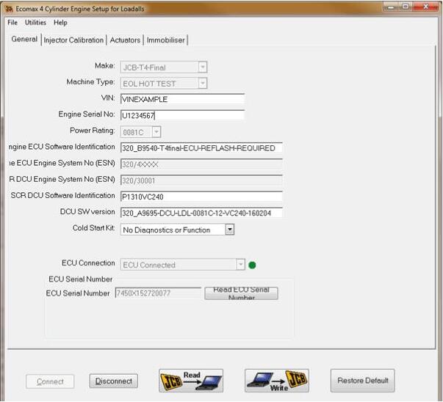Click the ECU Serial Number field
Screen dimensions: 443x402
click(x=158, y=293)
